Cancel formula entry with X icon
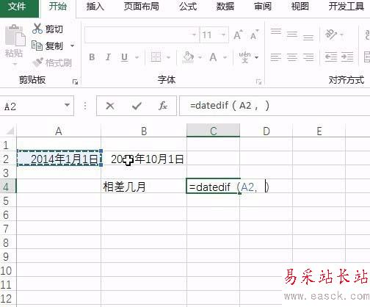Viewport: 370px width, 307px height. click(110, 106)
